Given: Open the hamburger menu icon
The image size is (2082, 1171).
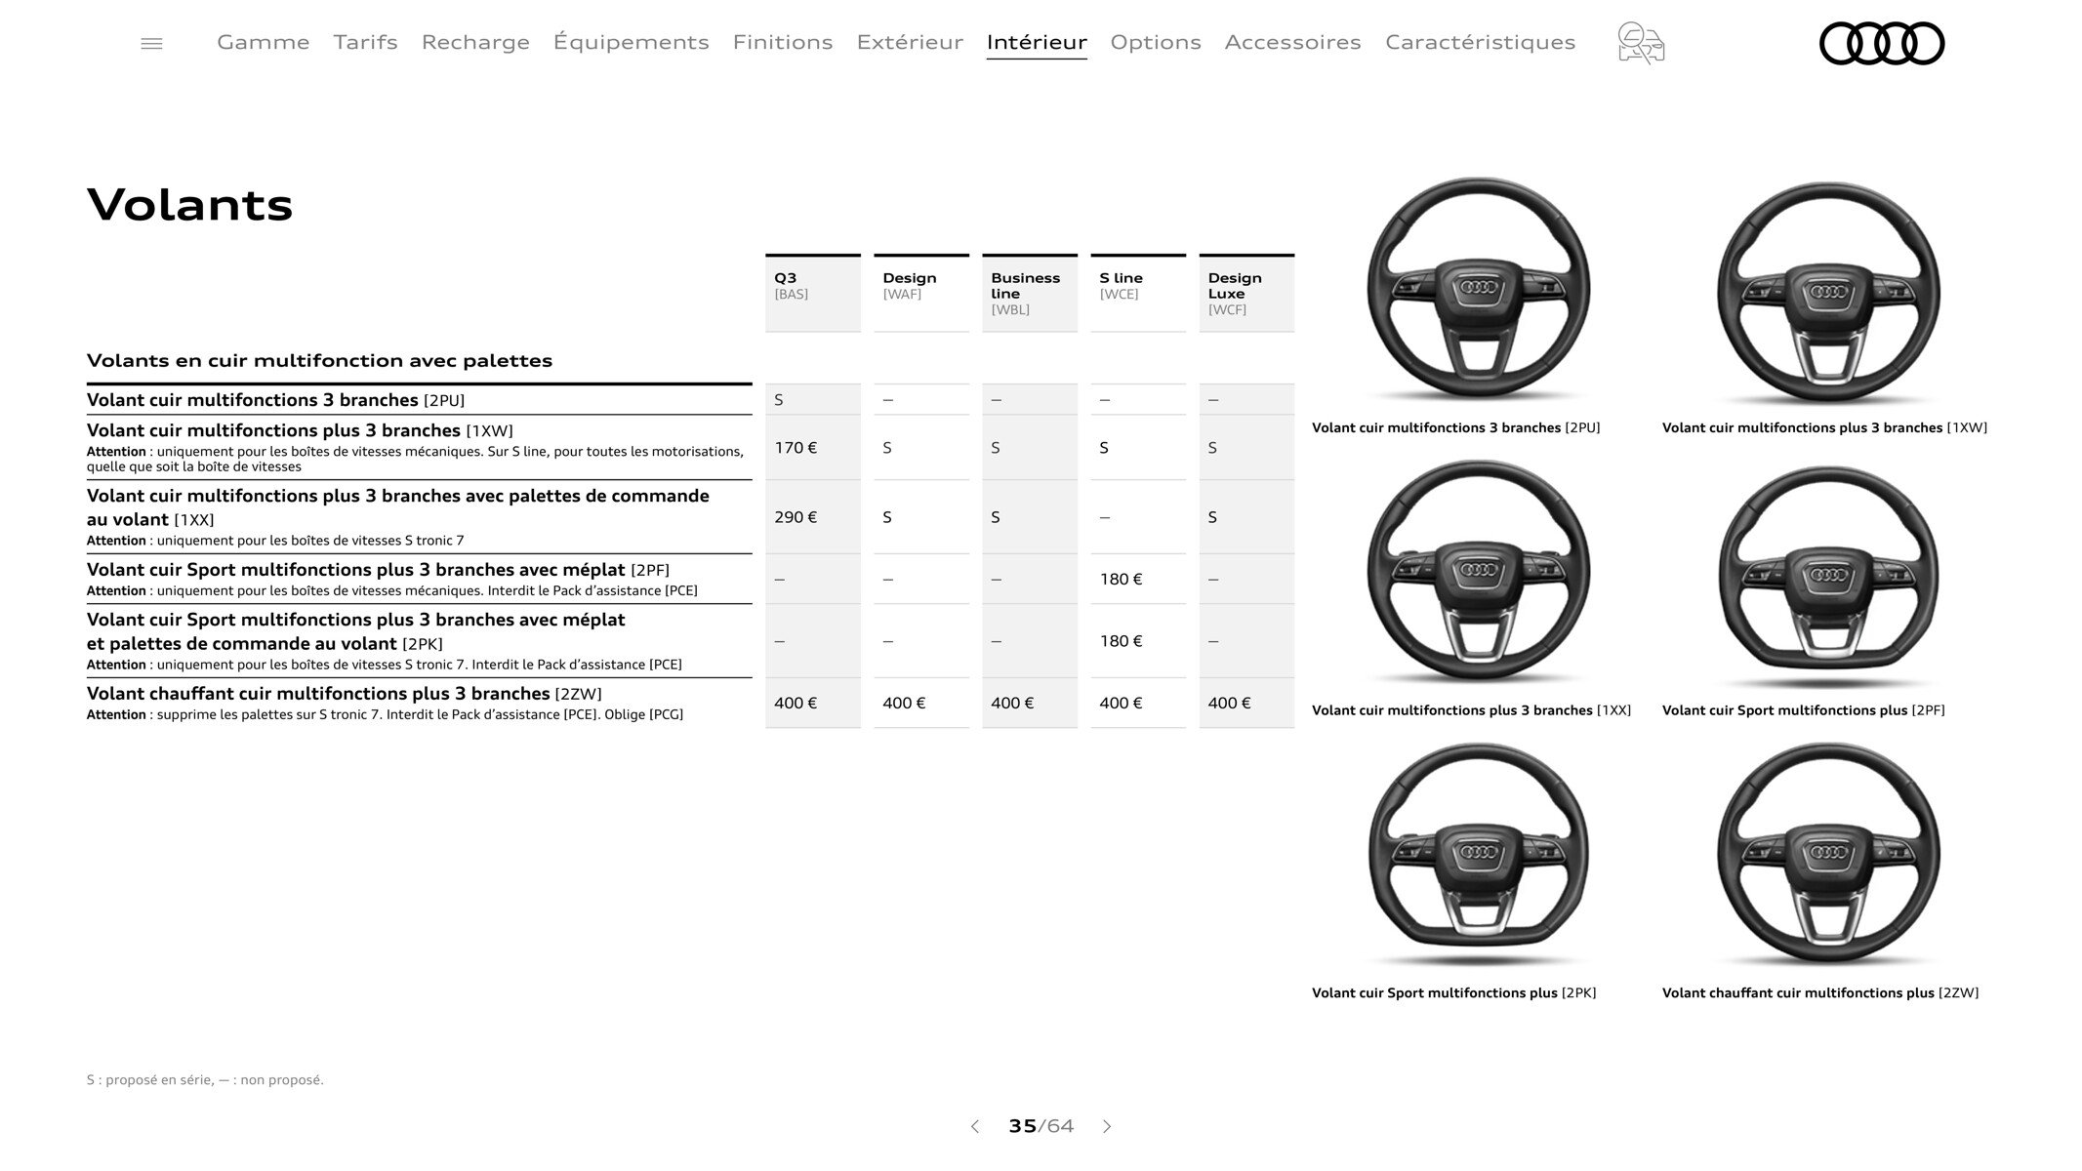Looking at the screenshot, I should 151,43.
